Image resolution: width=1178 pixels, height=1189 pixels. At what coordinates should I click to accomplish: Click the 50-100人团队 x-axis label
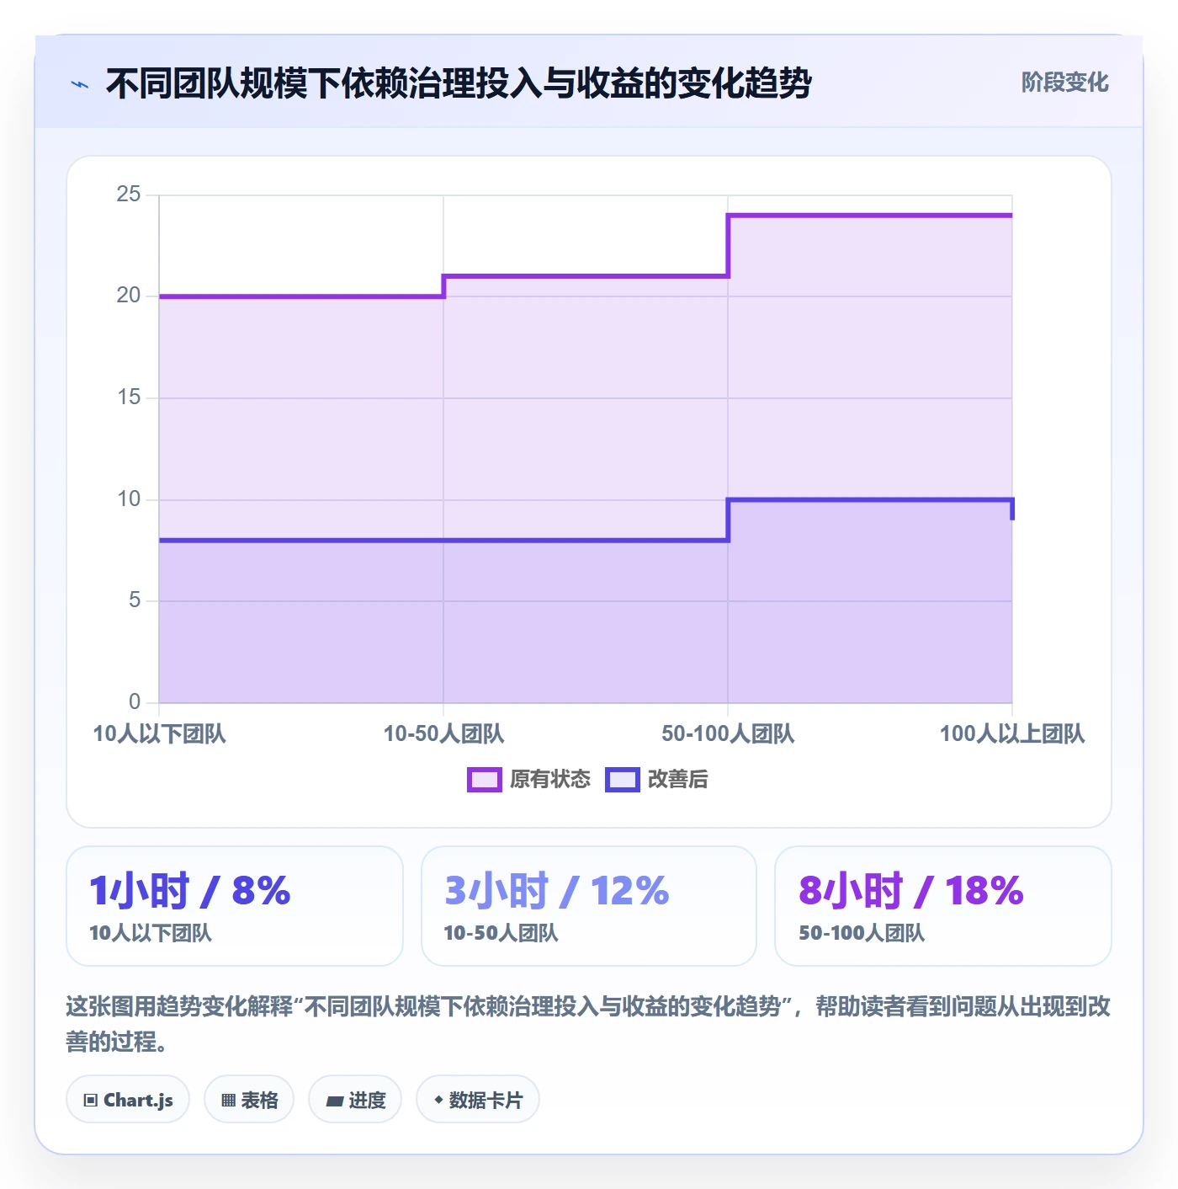(728, 733)
